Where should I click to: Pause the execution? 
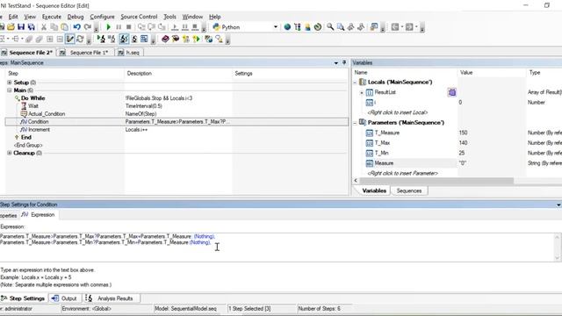119,27
